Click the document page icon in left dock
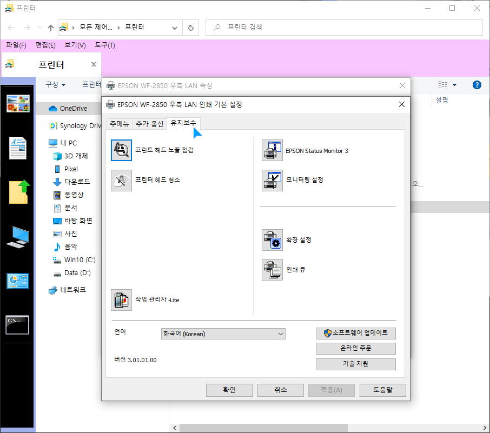The width and height of the screenshot is (490, 433). pos(18,148)
